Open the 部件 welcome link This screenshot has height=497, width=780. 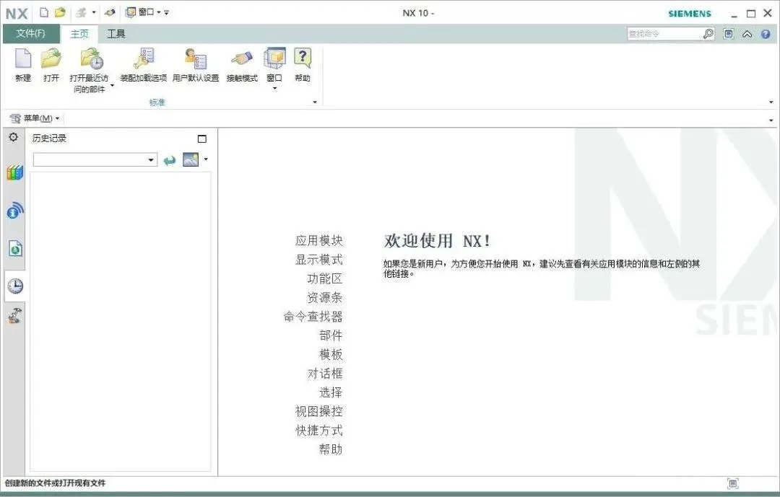point(331,335)
